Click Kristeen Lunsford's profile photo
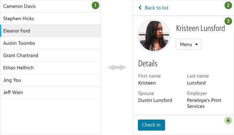234x135 pixels. [154, 36]
